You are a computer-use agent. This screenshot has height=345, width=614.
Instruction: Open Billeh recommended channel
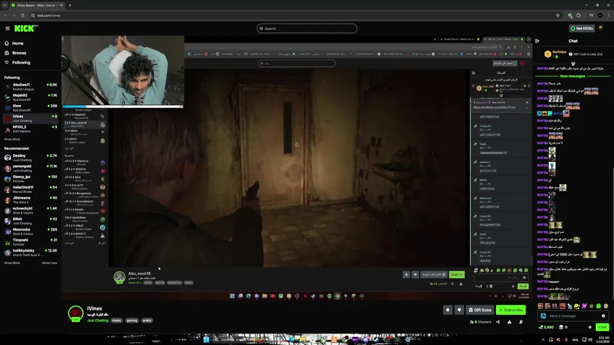tap(31, 221)
